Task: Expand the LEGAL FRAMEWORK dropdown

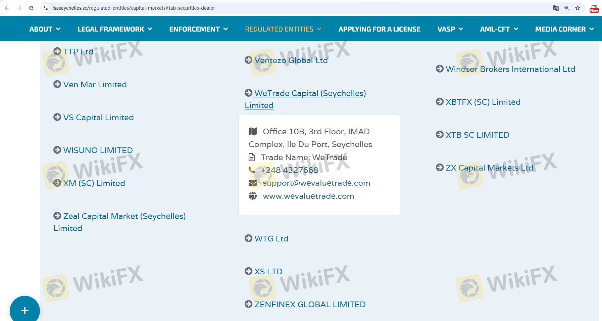Action: click(x=115, y=29)
